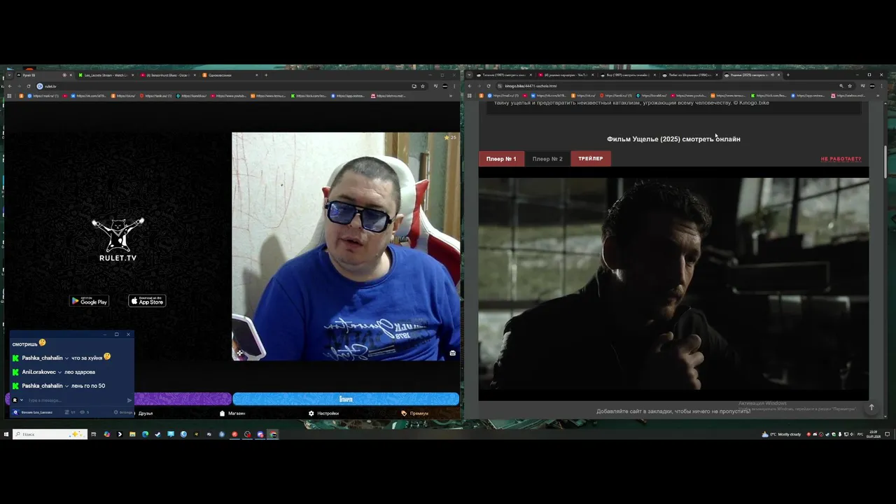Bookmark this page star in left browser
Screen dimensions: 896x504
423,86
